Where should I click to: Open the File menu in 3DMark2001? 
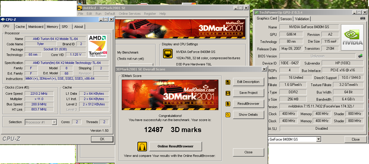click(81, 14)
